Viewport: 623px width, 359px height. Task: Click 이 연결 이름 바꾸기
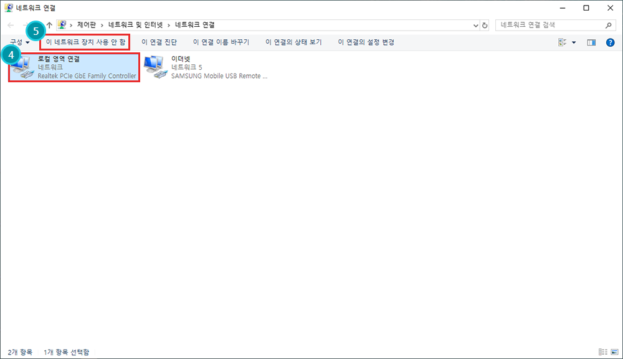pos(221,42)
